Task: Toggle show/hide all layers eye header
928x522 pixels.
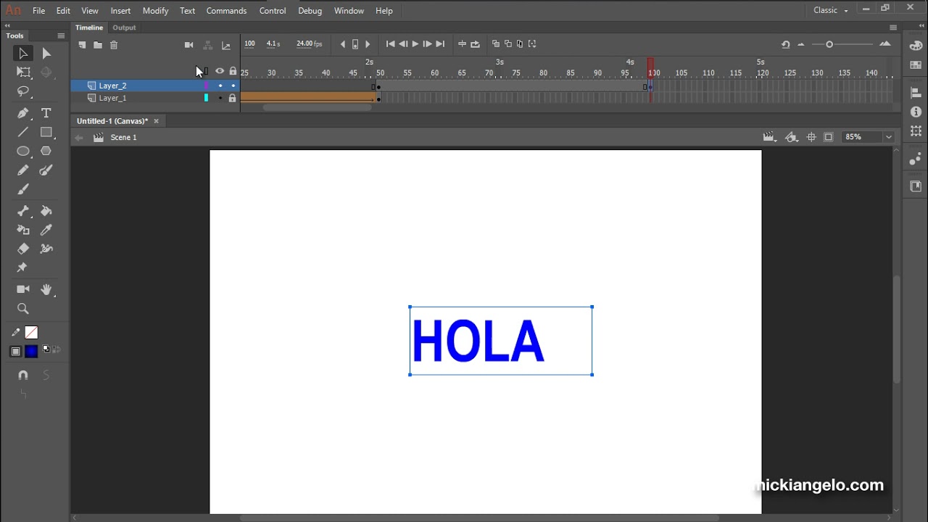Action: (220, 71)
